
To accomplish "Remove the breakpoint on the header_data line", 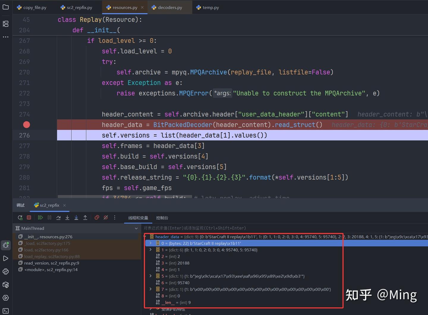I will [26, 125].
